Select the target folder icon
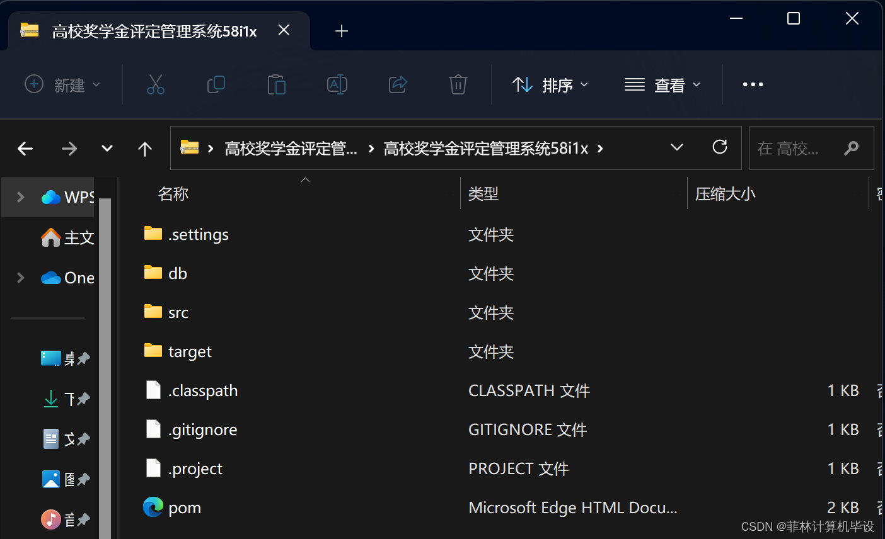 [x=153, y=351]
